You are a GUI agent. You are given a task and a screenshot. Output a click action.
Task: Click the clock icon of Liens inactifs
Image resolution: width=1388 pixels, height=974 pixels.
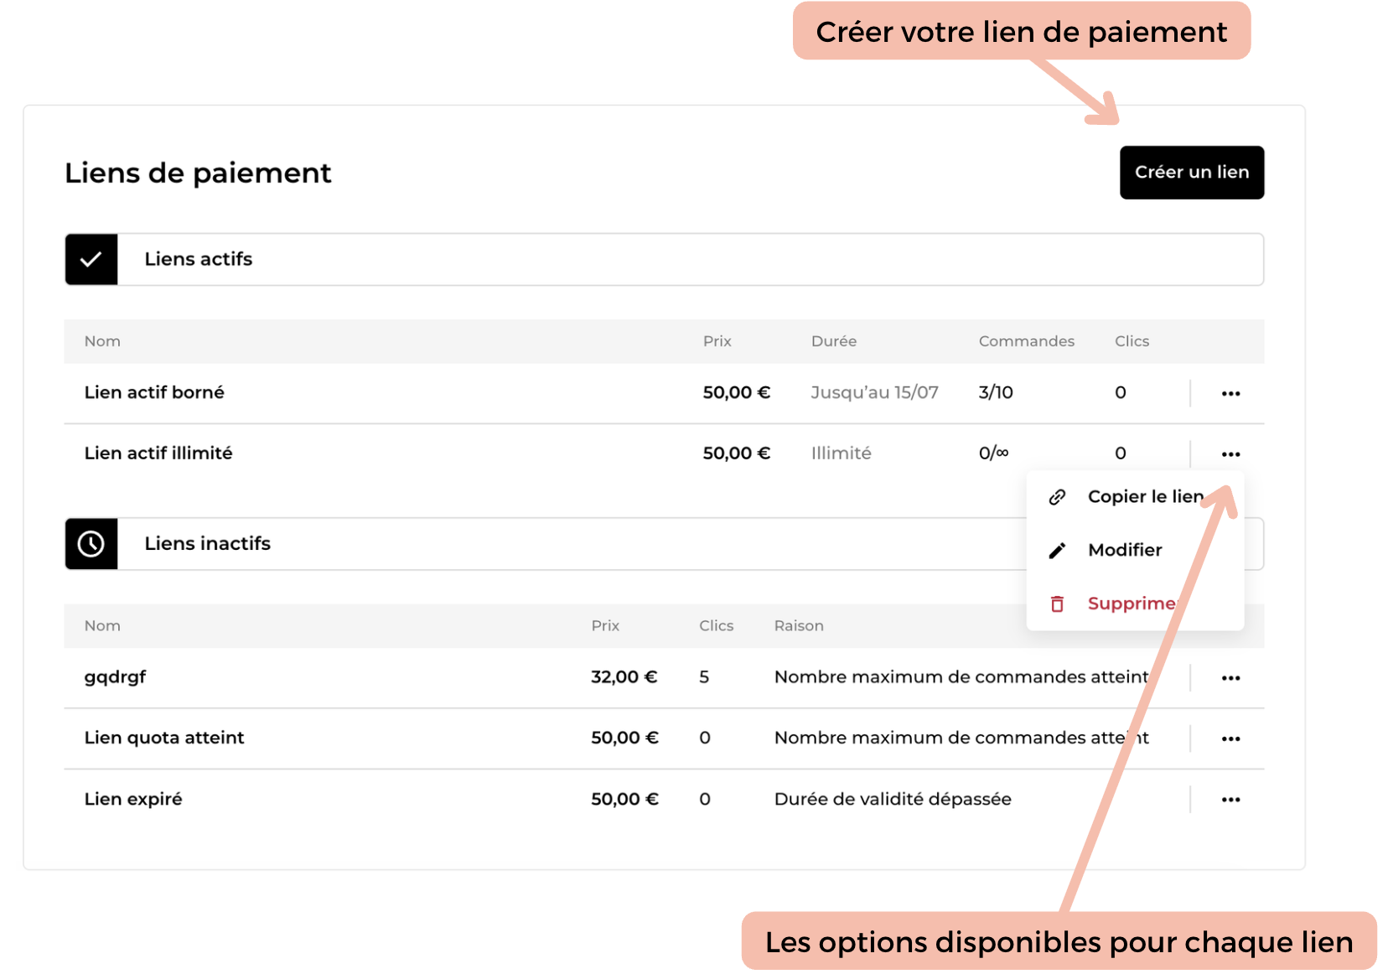tap(91, 544)
